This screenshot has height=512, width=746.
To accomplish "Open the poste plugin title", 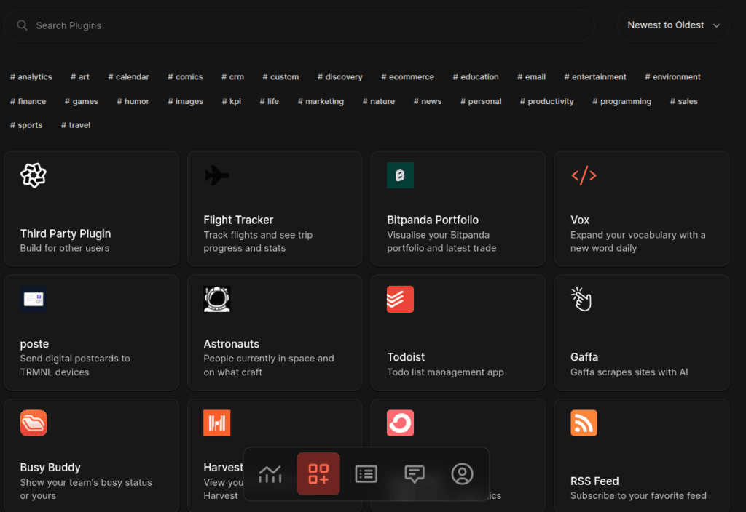I will coord(34,344).
